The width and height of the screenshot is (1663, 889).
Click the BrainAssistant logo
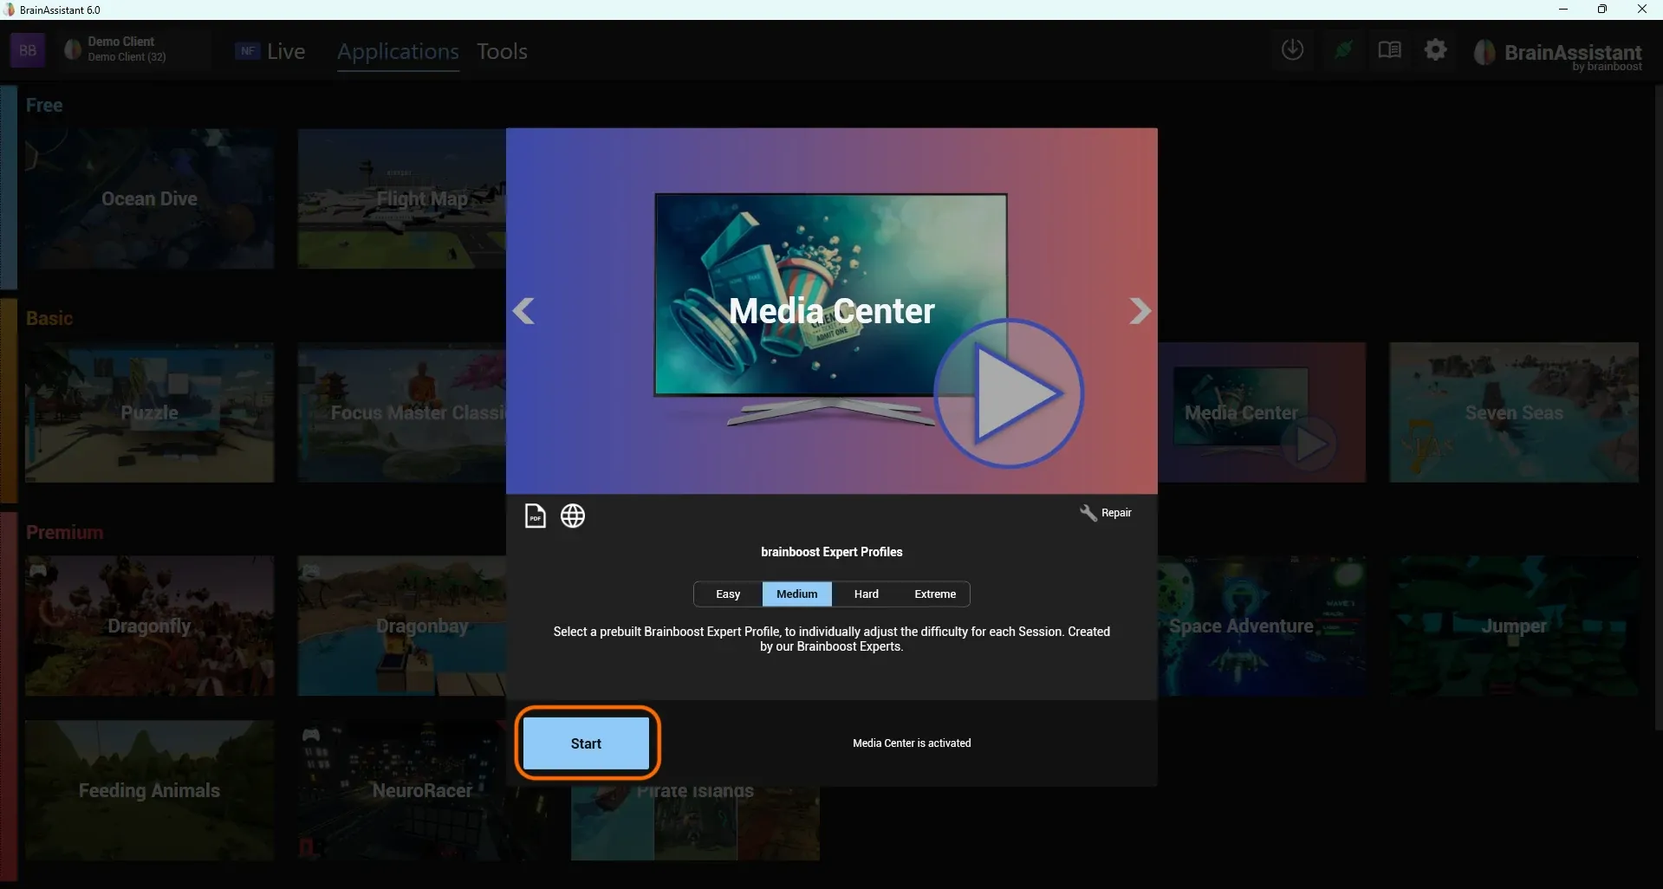pos(1558,54)
